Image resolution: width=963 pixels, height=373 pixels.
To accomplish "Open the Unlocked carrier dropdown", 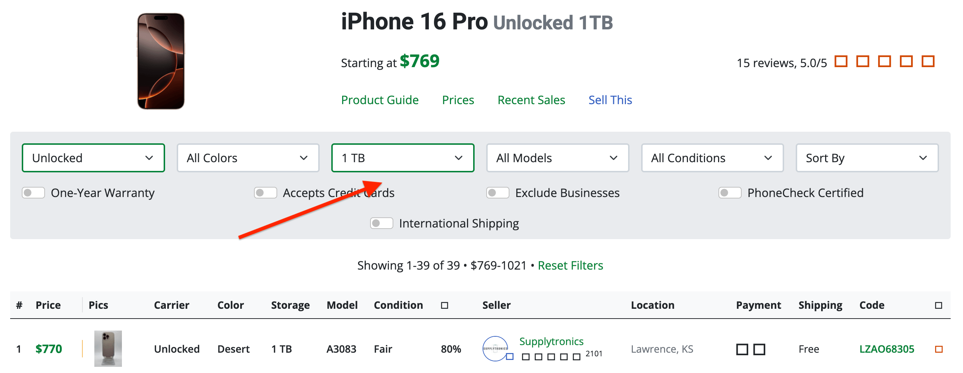I will 93,158.
